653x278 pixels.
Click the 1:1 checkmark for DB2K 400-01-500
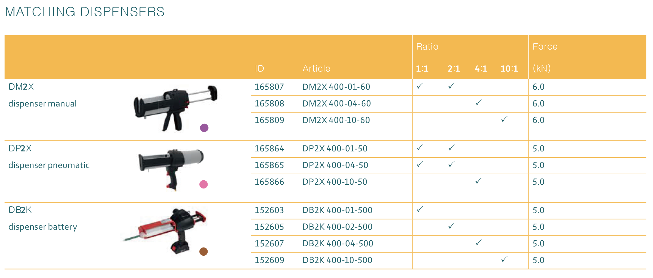tap(420, 210)
